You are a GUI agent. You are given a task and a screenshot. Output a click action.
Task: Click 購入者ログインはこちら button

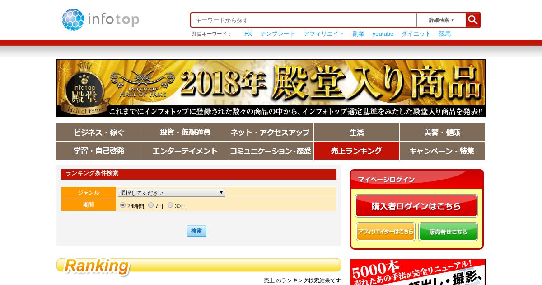tap(416, 206)
